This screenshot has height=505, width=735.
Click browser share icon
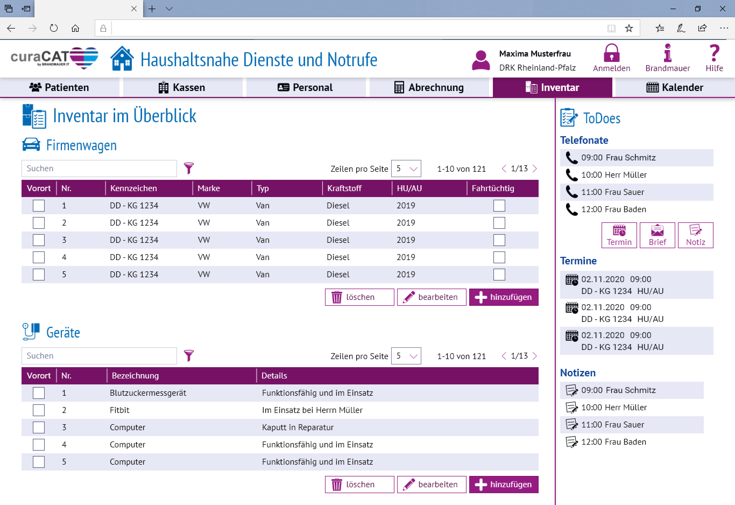click(x=702, y=28)
